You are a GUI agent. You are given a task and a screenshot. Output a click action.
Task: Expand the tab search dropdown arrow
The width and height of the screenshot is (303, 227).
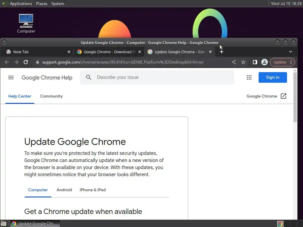291,52
